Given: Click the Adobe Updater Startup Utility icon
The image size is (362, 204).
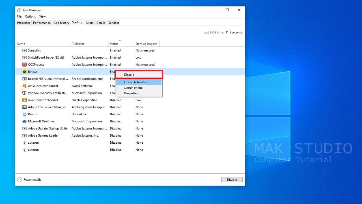Looking at the screenshot, I should click(24, 128).
